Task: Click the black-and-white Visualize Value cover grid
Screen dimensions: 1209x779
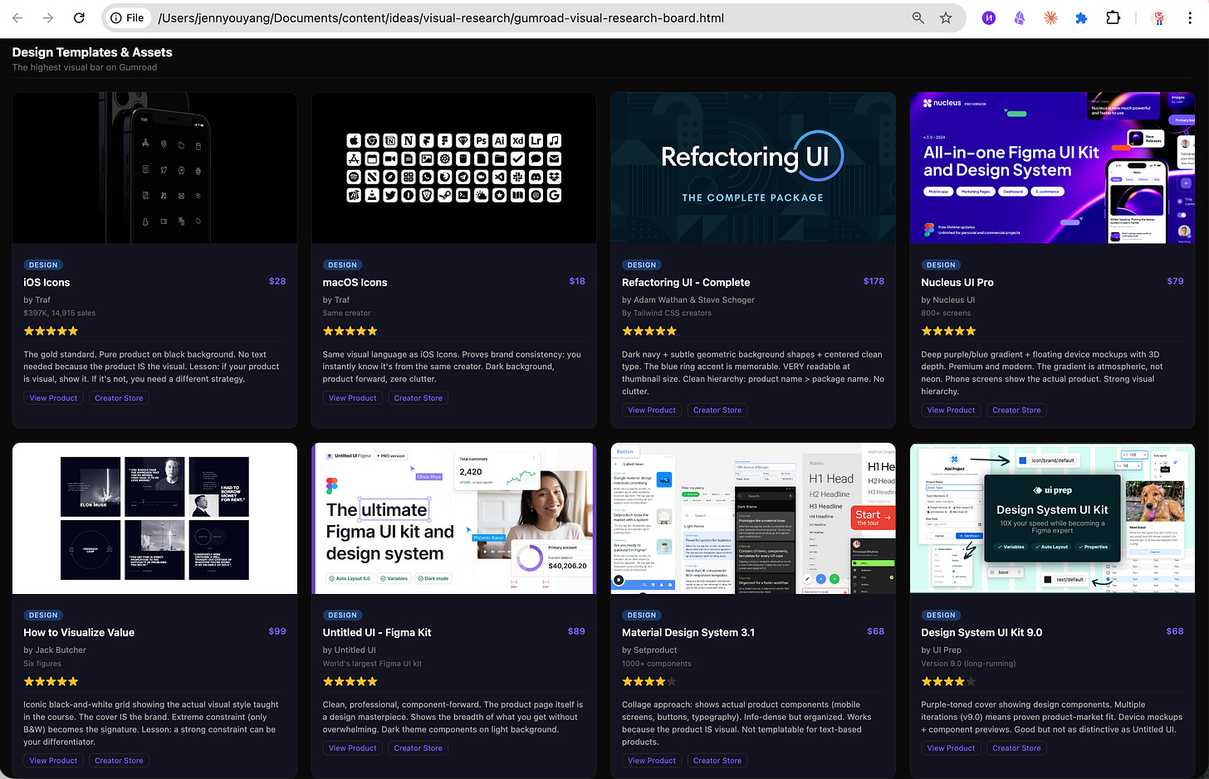Action: pos(154,519)
